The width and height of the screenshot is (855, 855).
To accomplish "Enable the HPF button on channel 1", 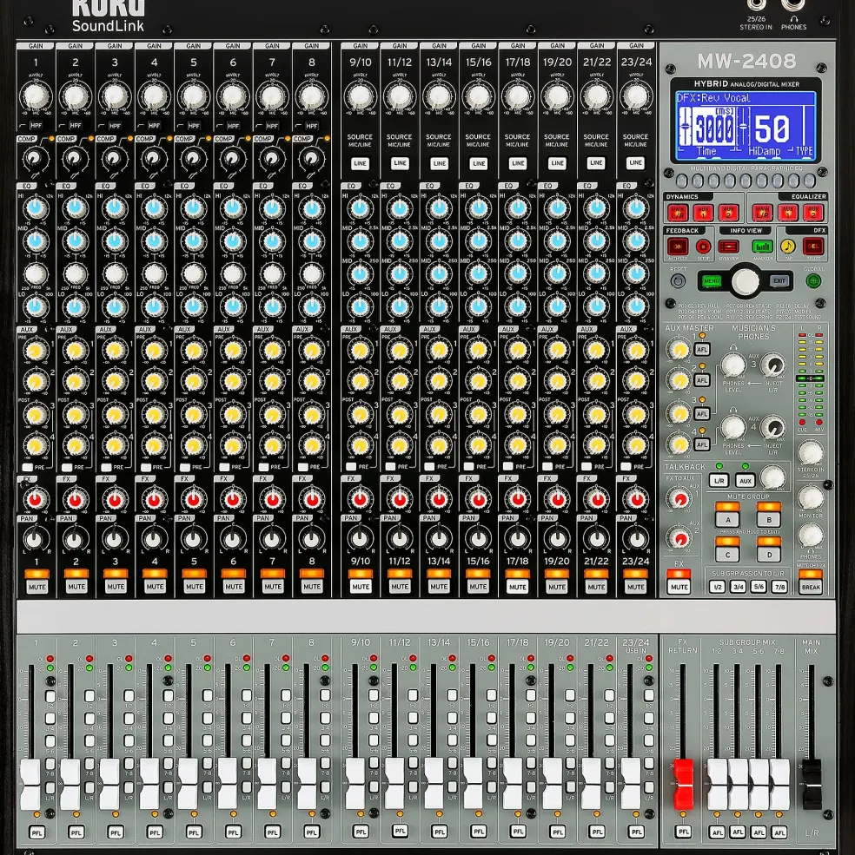I will [36, 125].
